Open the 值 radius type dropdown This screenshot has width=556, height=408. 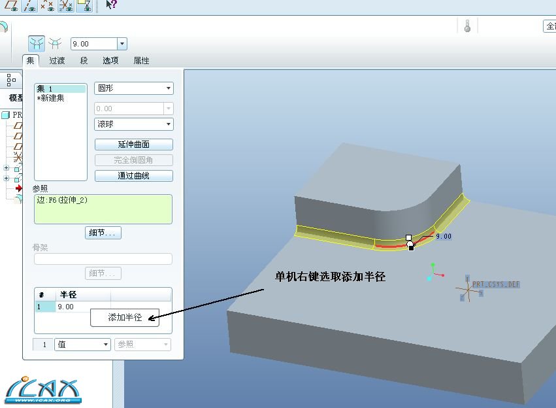[82, 345]
